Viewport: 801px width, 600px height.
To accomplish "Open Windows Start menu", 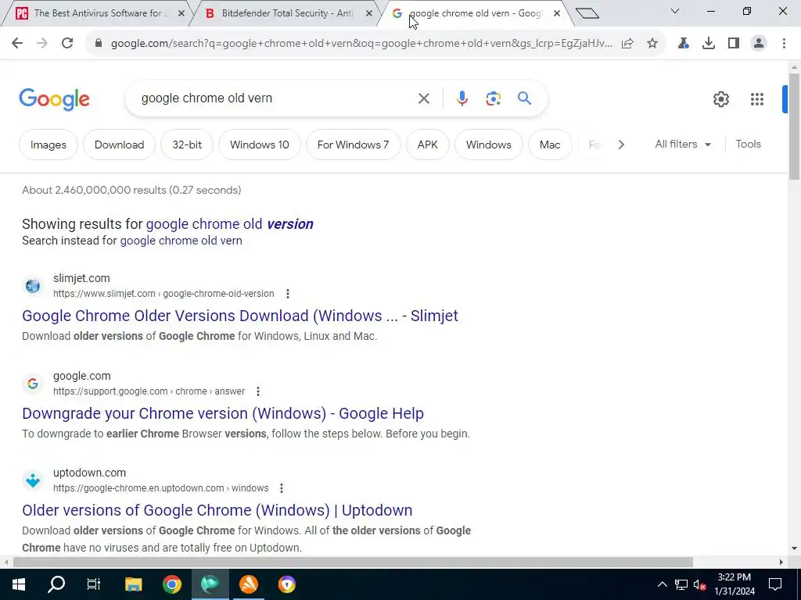I will coord(19,584).
